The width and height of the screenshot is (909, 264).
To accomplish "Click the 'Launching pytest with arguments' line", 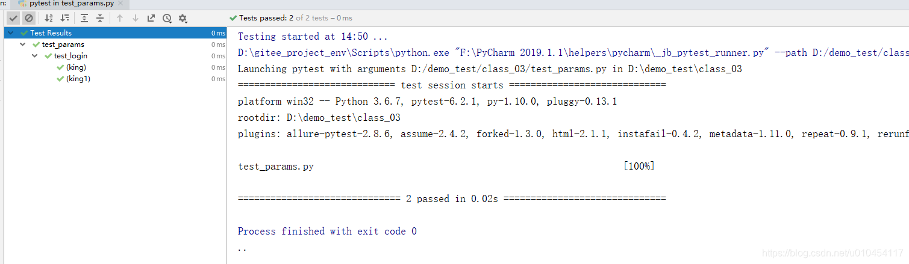I will [490, 69].
